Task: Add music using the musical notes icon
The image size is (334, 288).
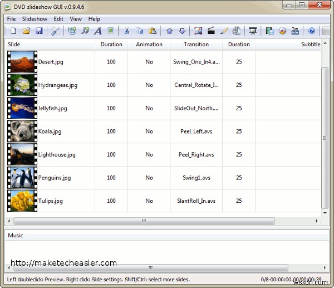Action: pyautogui.click(x=85, y=31)
